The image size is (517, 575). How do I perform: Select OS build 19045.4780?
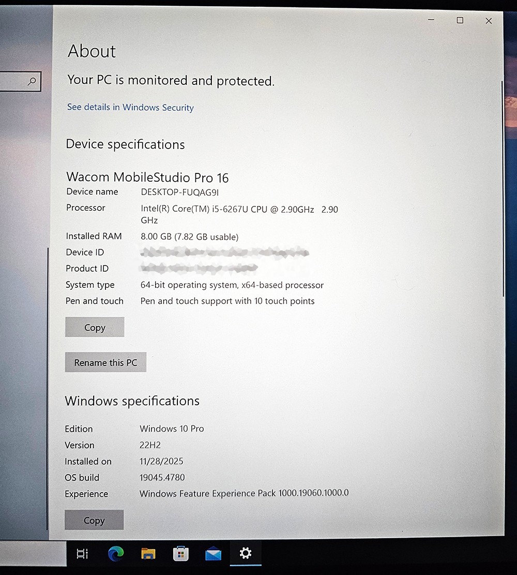pyautogui.click(x=162, y=477)
